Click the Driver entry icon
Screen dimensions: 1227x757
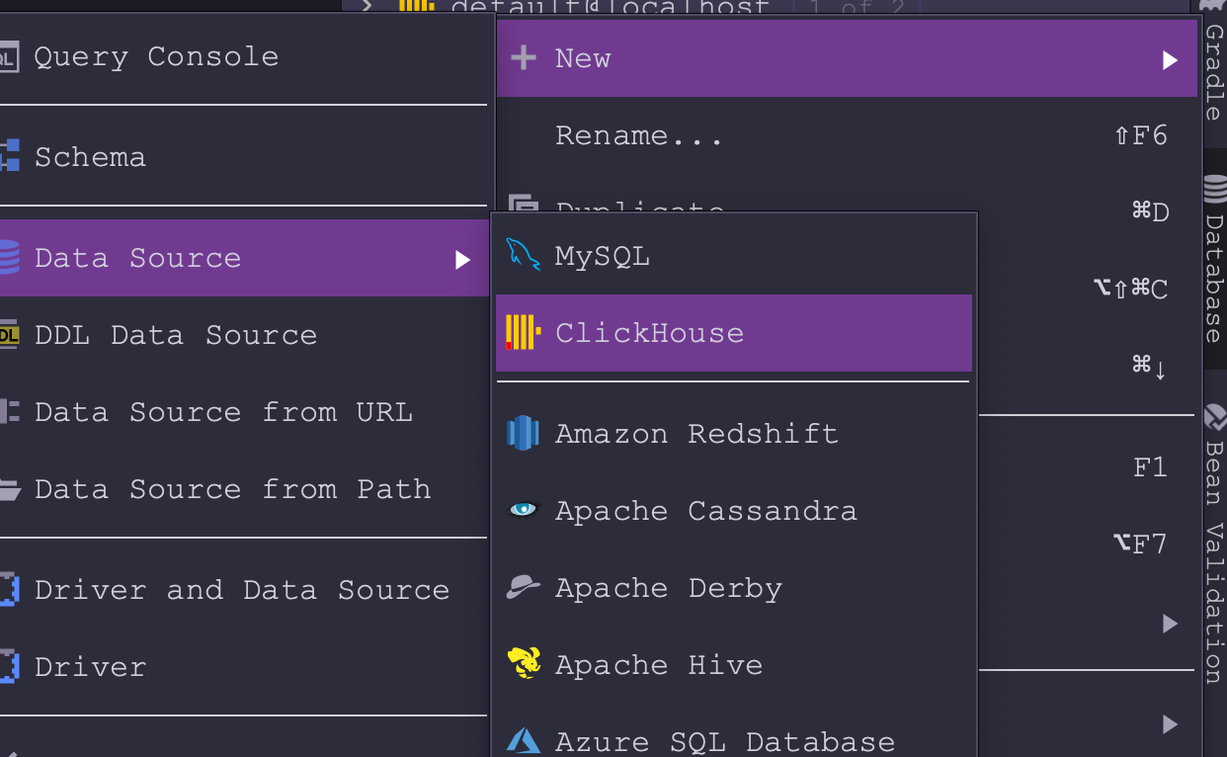[8, 667]
